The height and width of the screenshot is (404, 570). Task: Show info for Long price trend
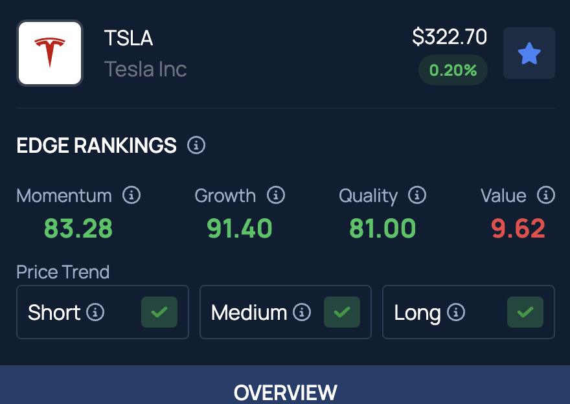pyautogui.click(x=456, y=312)
